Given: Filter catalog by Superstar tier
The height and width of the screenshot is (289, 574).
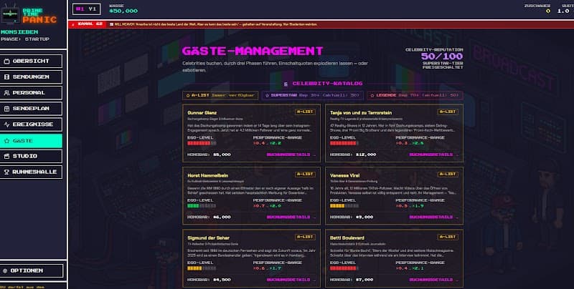Looking at the screenshot, I should pos(313,95).
